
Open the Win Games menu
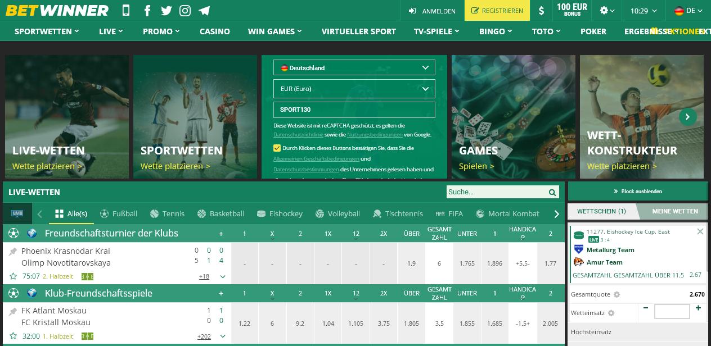(x=276, y=31)
